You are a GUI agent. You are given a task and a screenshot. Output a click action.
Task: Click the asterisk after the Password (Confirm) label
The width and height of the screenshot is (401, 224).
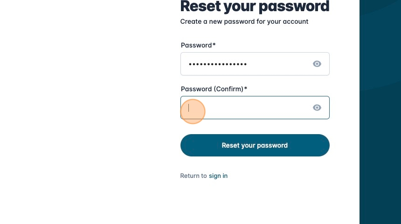coord(246,88)
